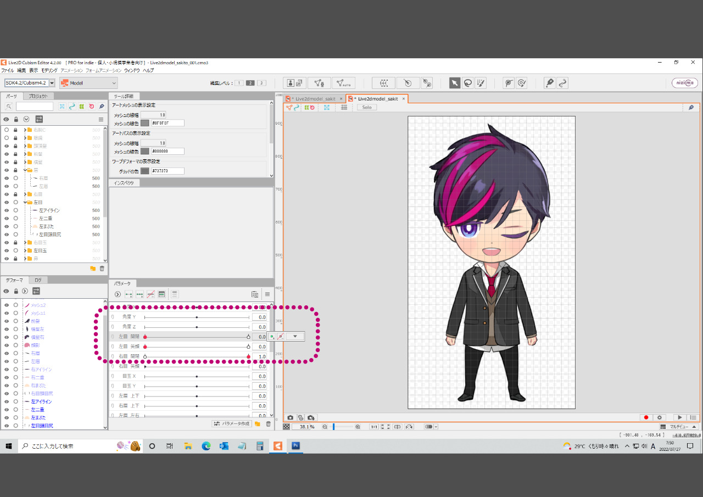This screenshot has width=703, height=497.
Task: Switch to the プロジェクト tab
Action: pyautogui.click(x=38, y=96)
